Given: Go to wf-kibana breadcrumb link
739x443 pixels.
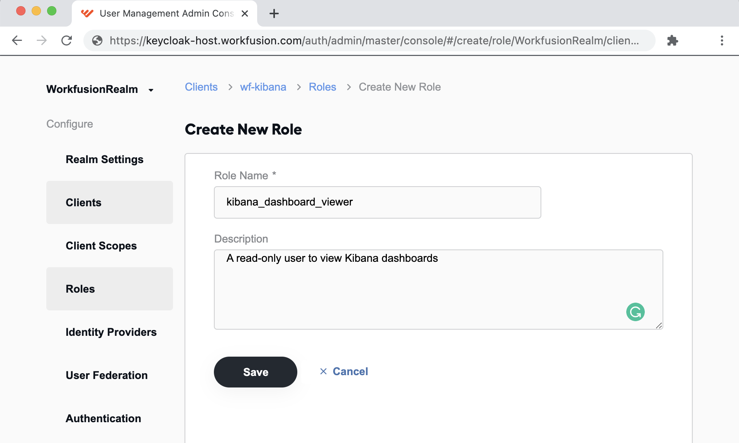Looking at the screenshot, I should click(x=263, y=87).
